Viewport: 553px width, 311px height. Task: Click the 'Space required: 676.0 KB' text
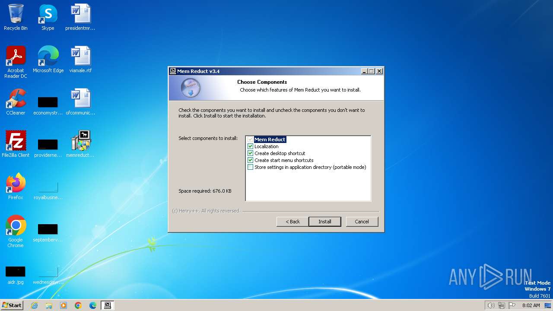tap(205, 191)
